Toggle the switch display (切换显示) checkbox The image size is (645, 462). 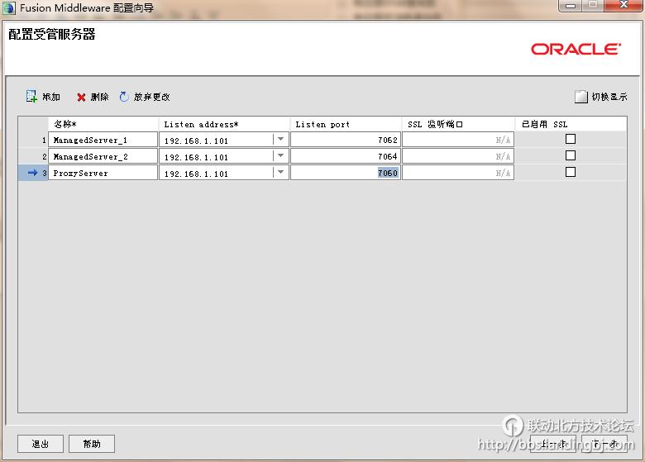click(x=580, y=97)
